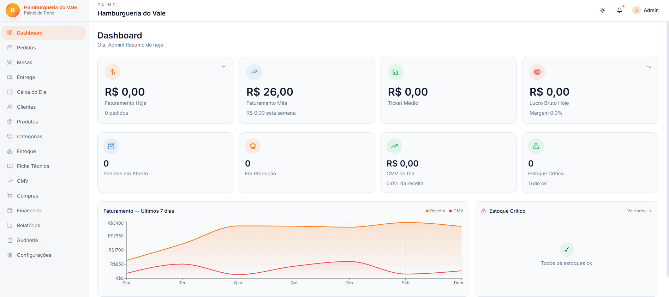Open Caixa do Dia page
Screen dimensions: 669x297
(44, 92)
